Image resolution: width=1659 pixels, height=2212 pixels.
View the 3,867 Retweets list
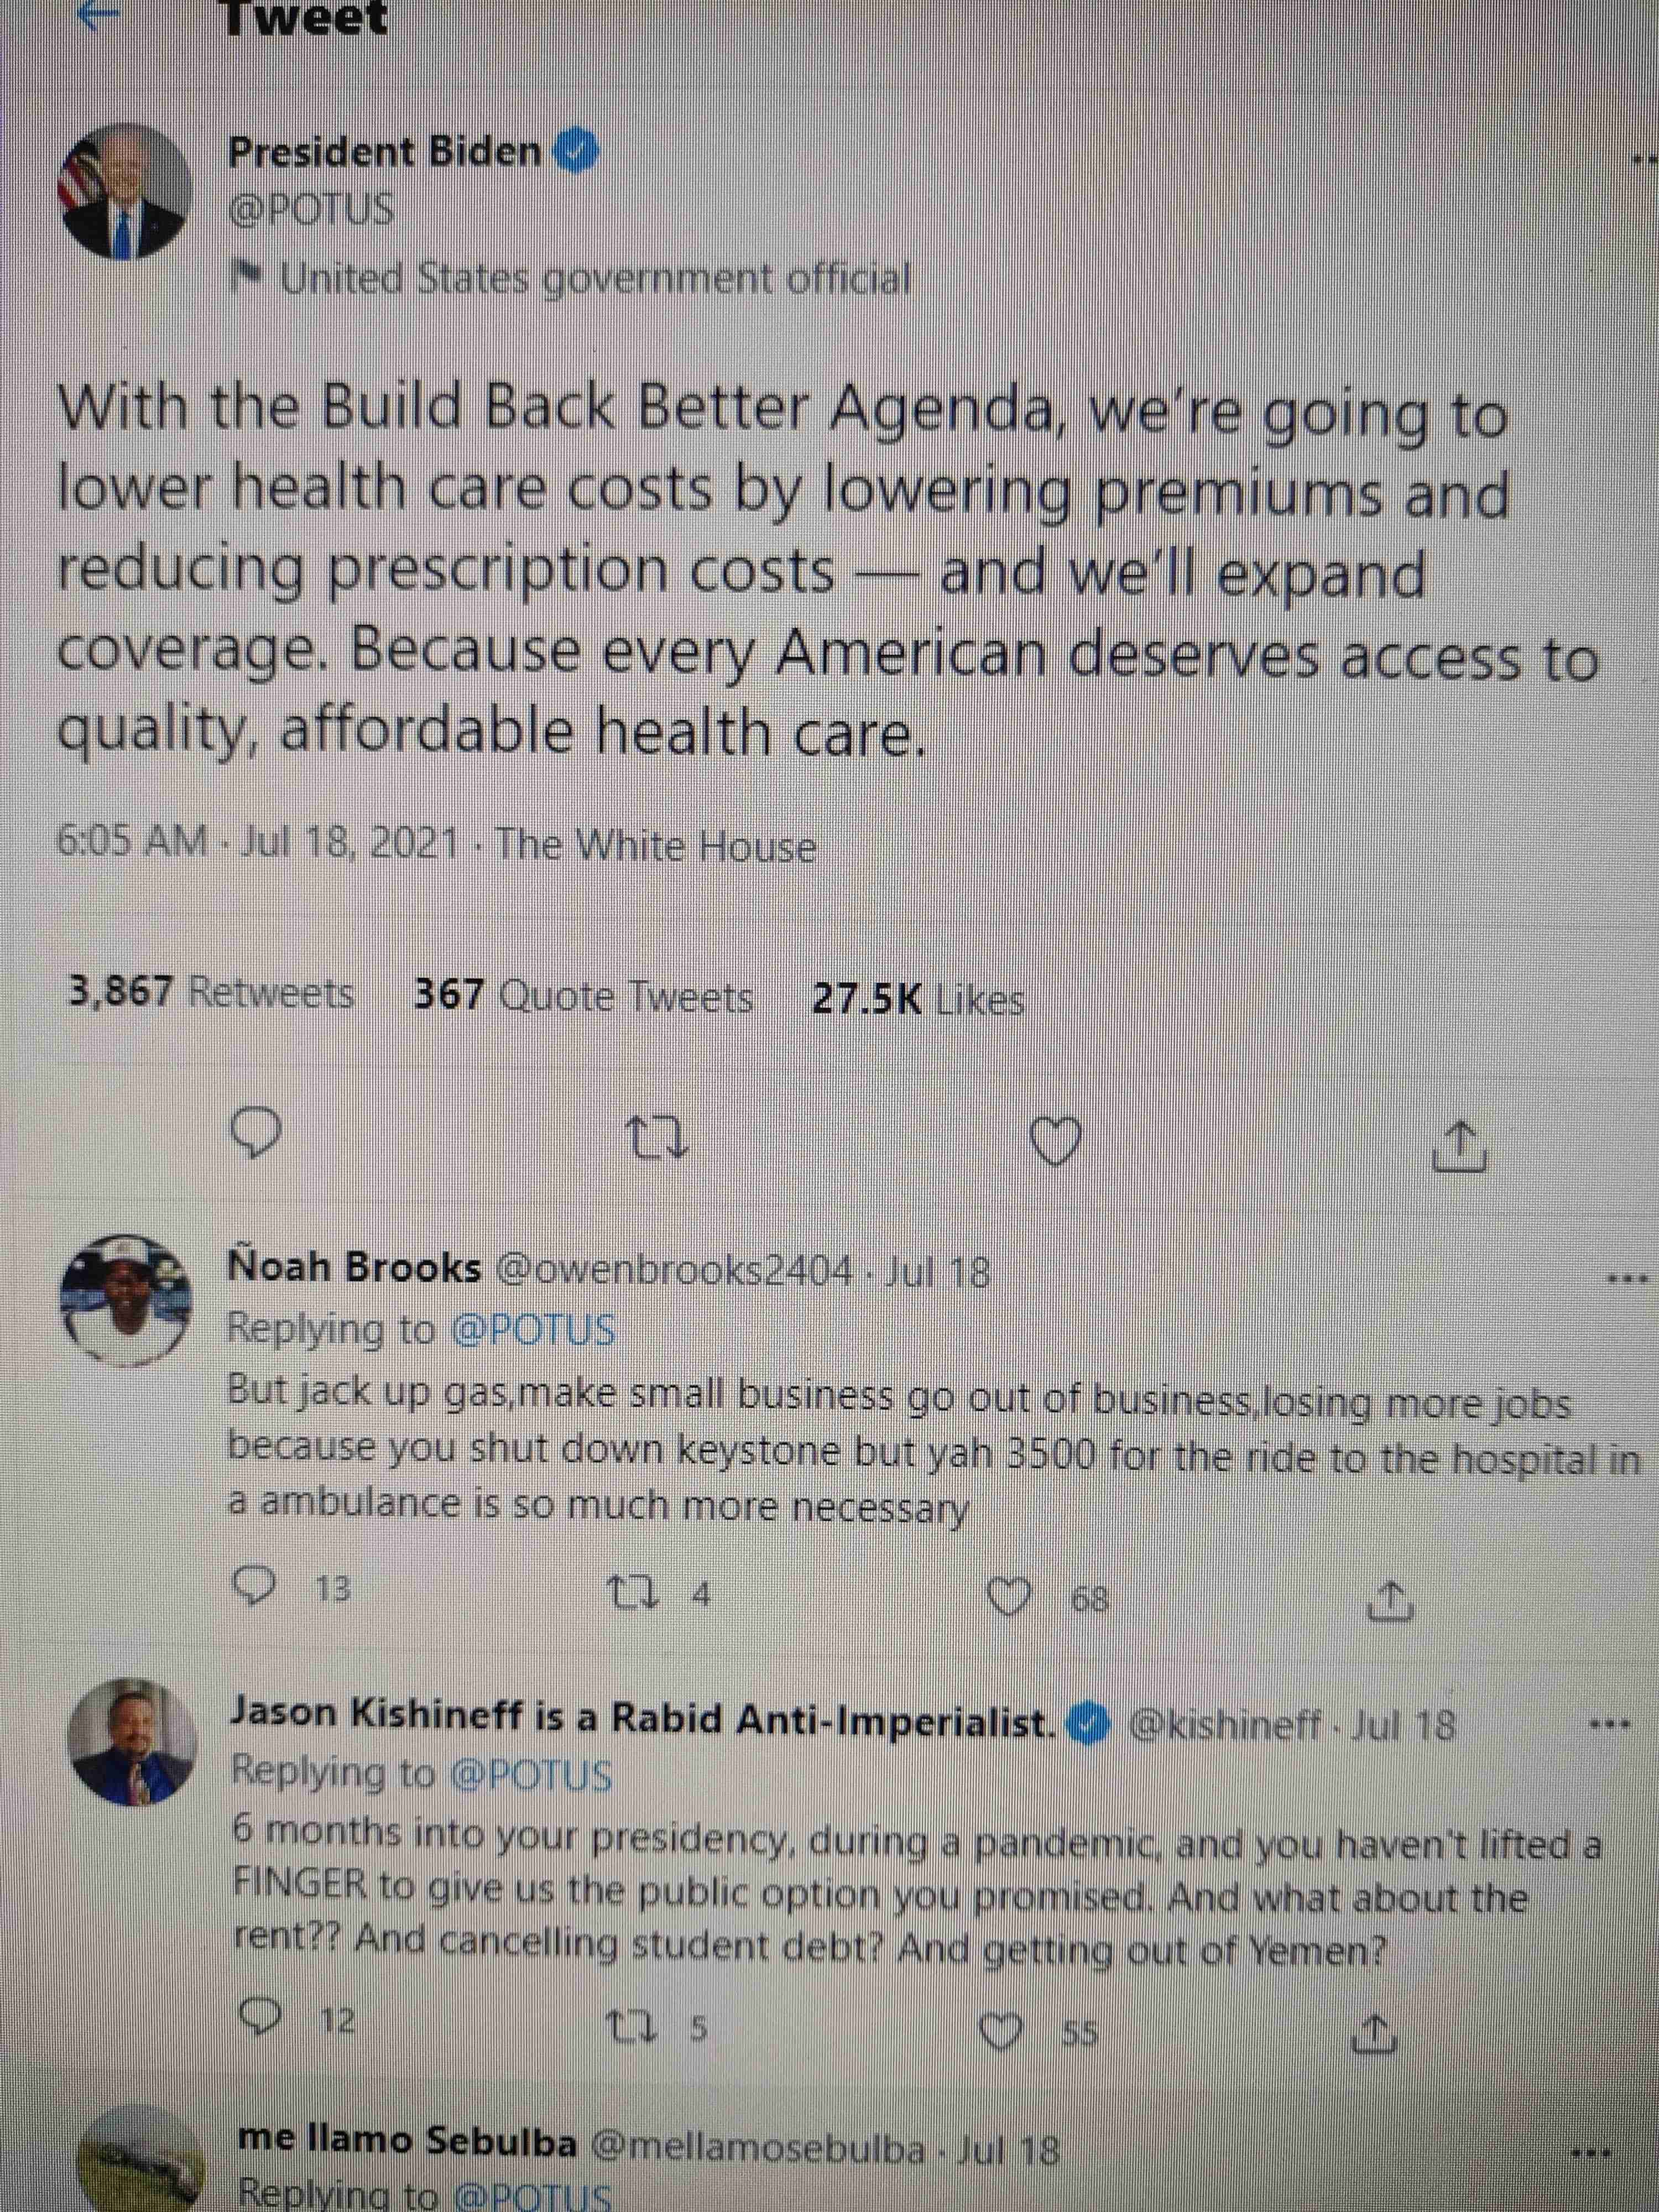point(211,993)
